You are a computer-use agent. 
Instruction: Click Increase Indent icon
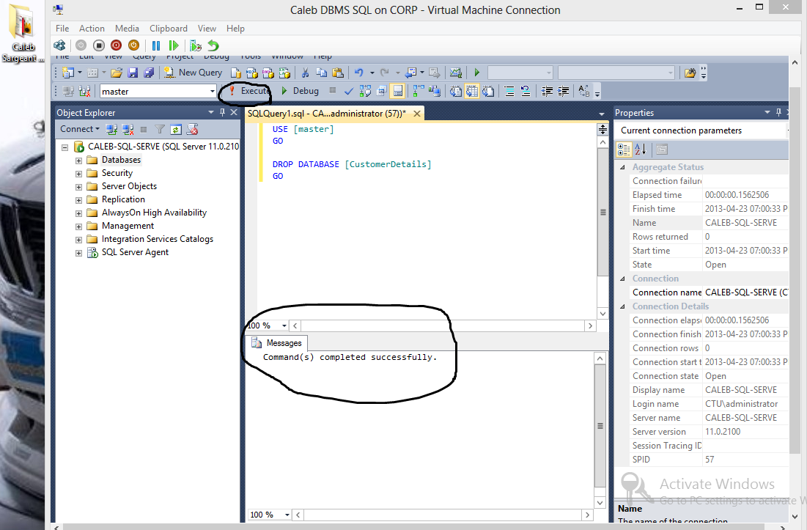[564, 91]
